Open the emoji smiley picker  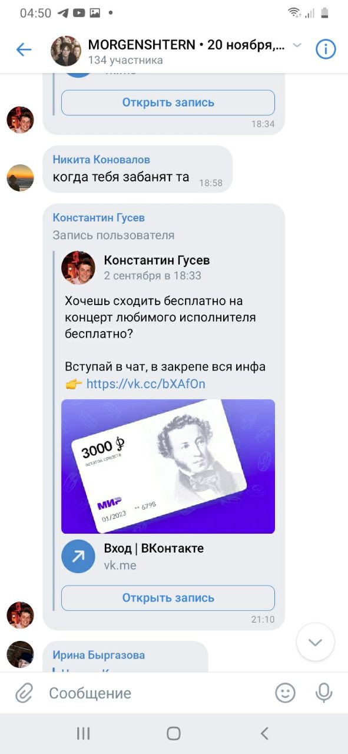point(286,693)
